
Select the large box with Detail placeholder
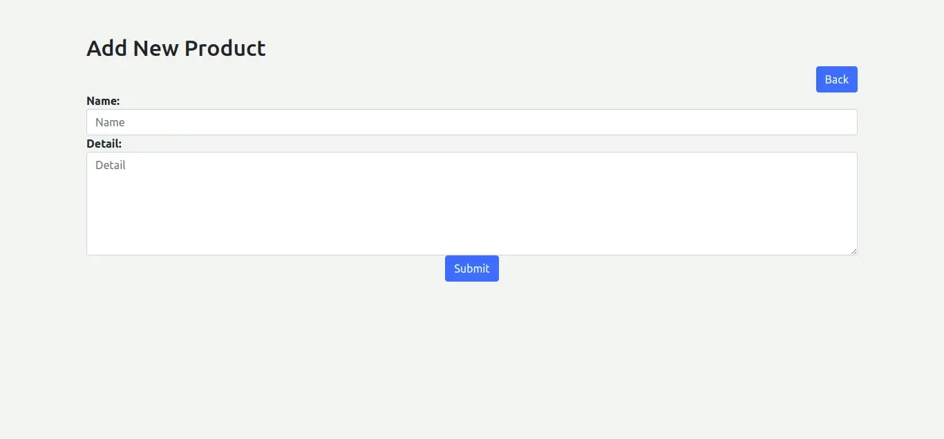(471, 204)
